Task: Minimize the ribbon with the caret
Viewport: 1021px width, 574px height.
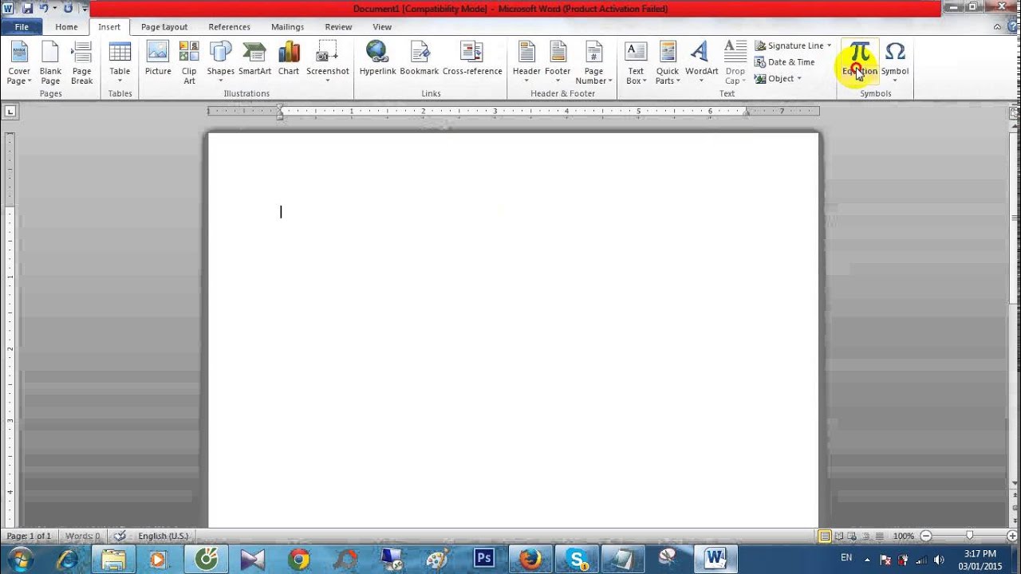Action: pyautogui.click(x=997, y=27)
